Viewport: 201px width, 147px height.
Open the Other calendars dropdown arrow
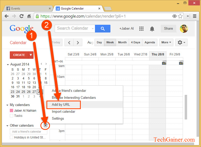click(45, 126)
